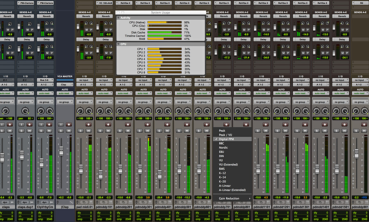The height and width of the screenshot is (222, 369).
Task: Click the volume fader on pdmddp901
Action: click(357, 153)
